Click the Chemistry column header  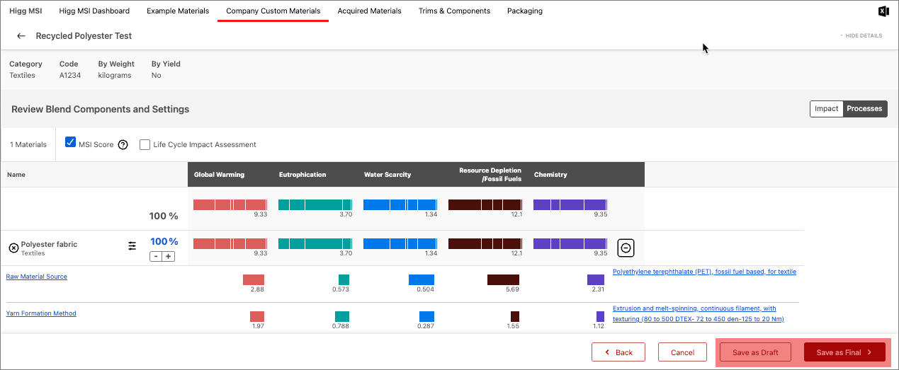pyautogui.click(x=550, y=175)
